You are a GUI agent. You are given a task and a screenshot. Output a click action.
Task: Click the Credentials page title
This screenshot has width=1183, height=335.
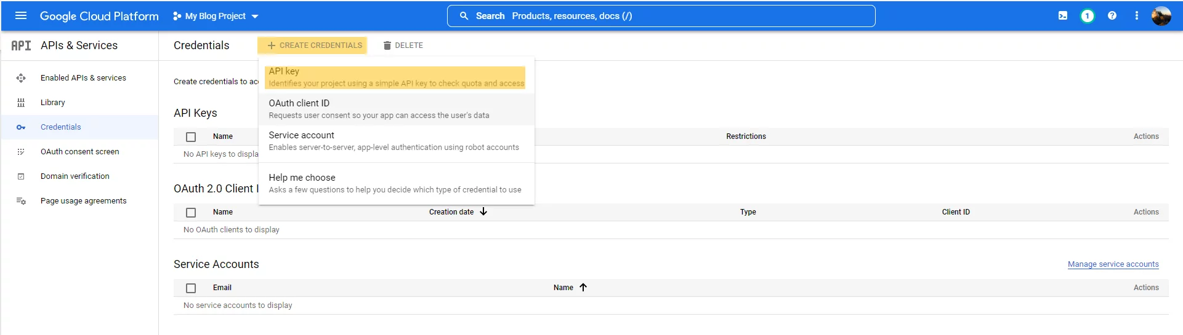[x=201, y=45]
